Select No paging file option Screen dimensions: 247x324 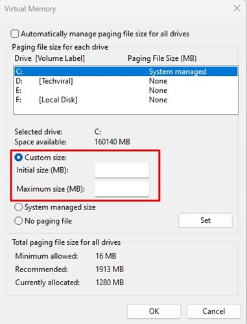(x=18, y=221)
